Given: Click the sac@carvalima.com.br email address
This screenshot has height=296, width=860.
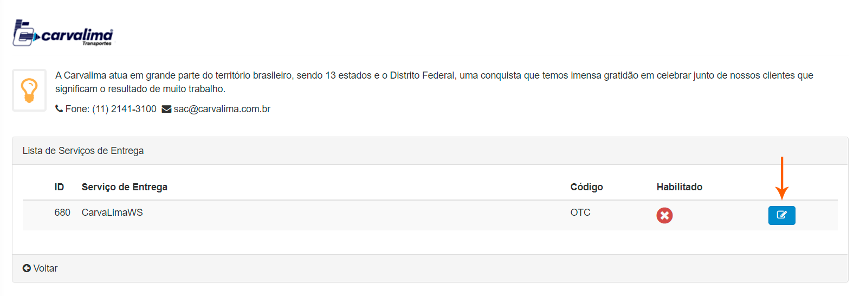Looking at the screenshot, I should tap(222, 109).
